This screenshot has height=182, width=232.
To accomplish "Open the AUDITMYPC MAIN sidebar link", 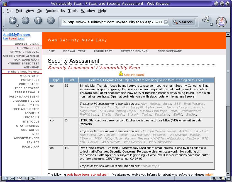I will [x=27, y=44].
